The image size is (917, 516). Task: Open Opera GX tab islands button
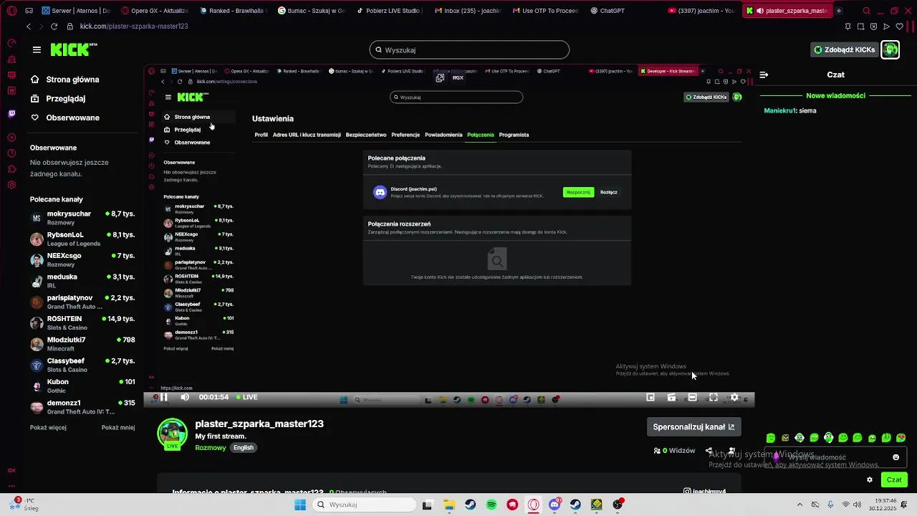point(28,11)
